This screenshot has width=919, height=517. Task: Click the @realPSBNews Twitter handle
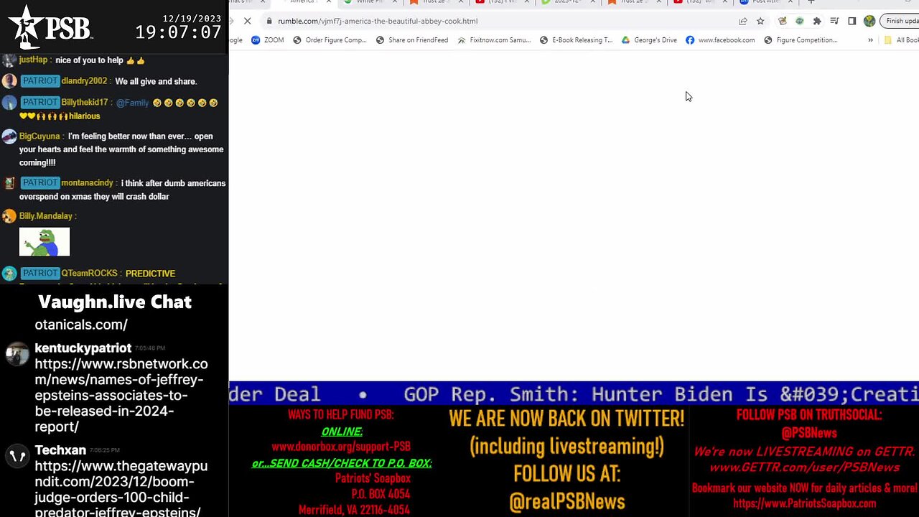[x=567, y=502]
